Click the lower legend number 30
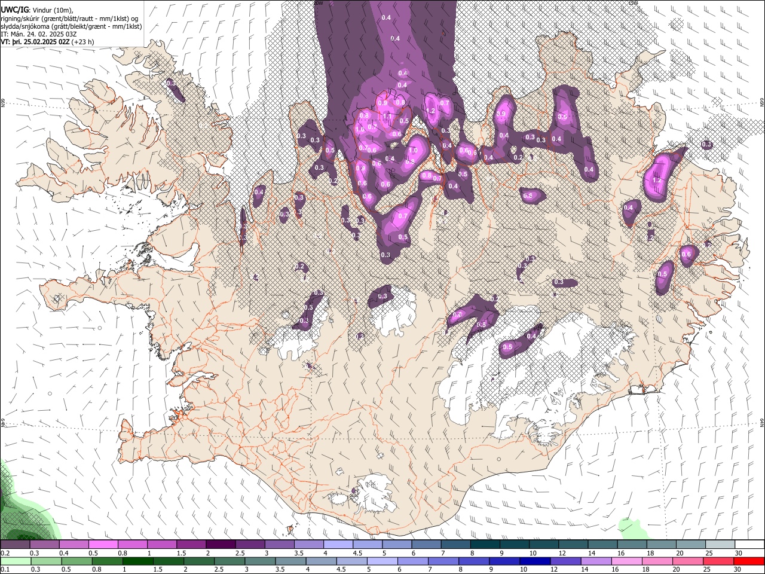 (738, 569)
